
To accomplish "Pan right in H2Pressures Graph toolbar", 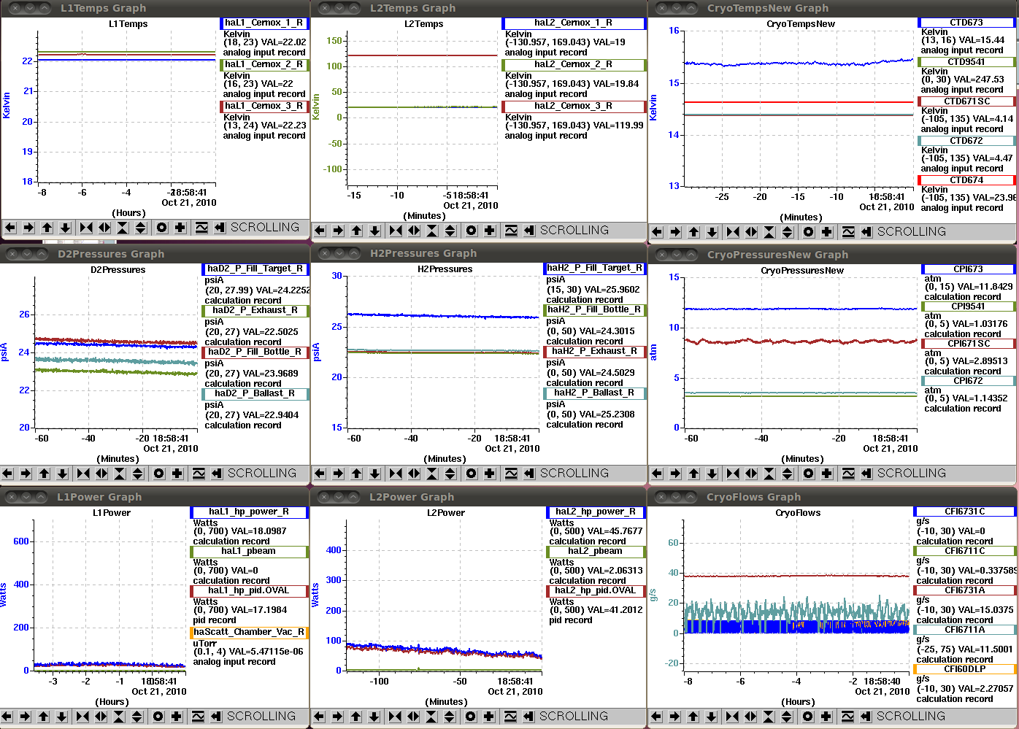I will click(338, 474).
